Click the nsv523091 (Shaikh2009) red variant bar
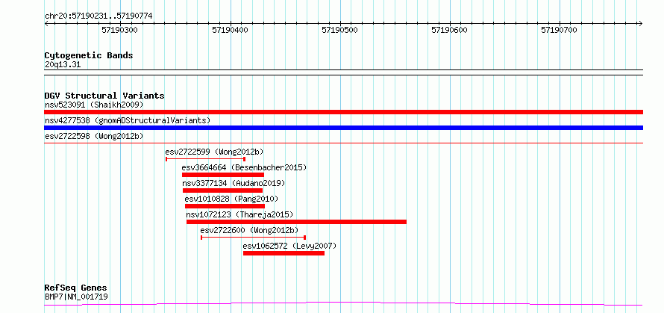The width and height of the screenshot is (664, 313). click(x=343, y=112)
